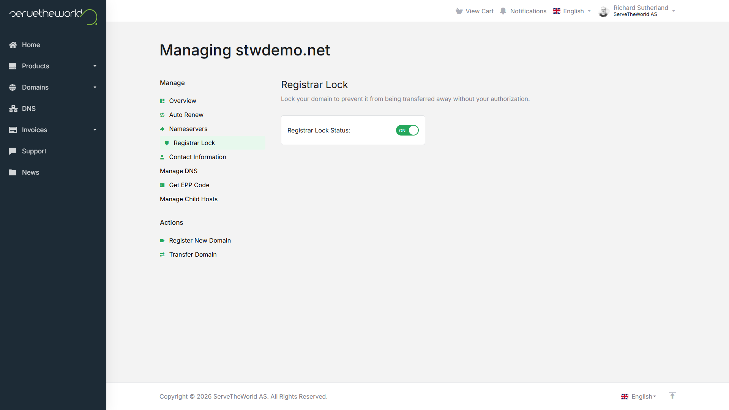Screen dimensions: 729x410
Task: Click the Registrar Lock Status label
Action: tap(319, 130)
